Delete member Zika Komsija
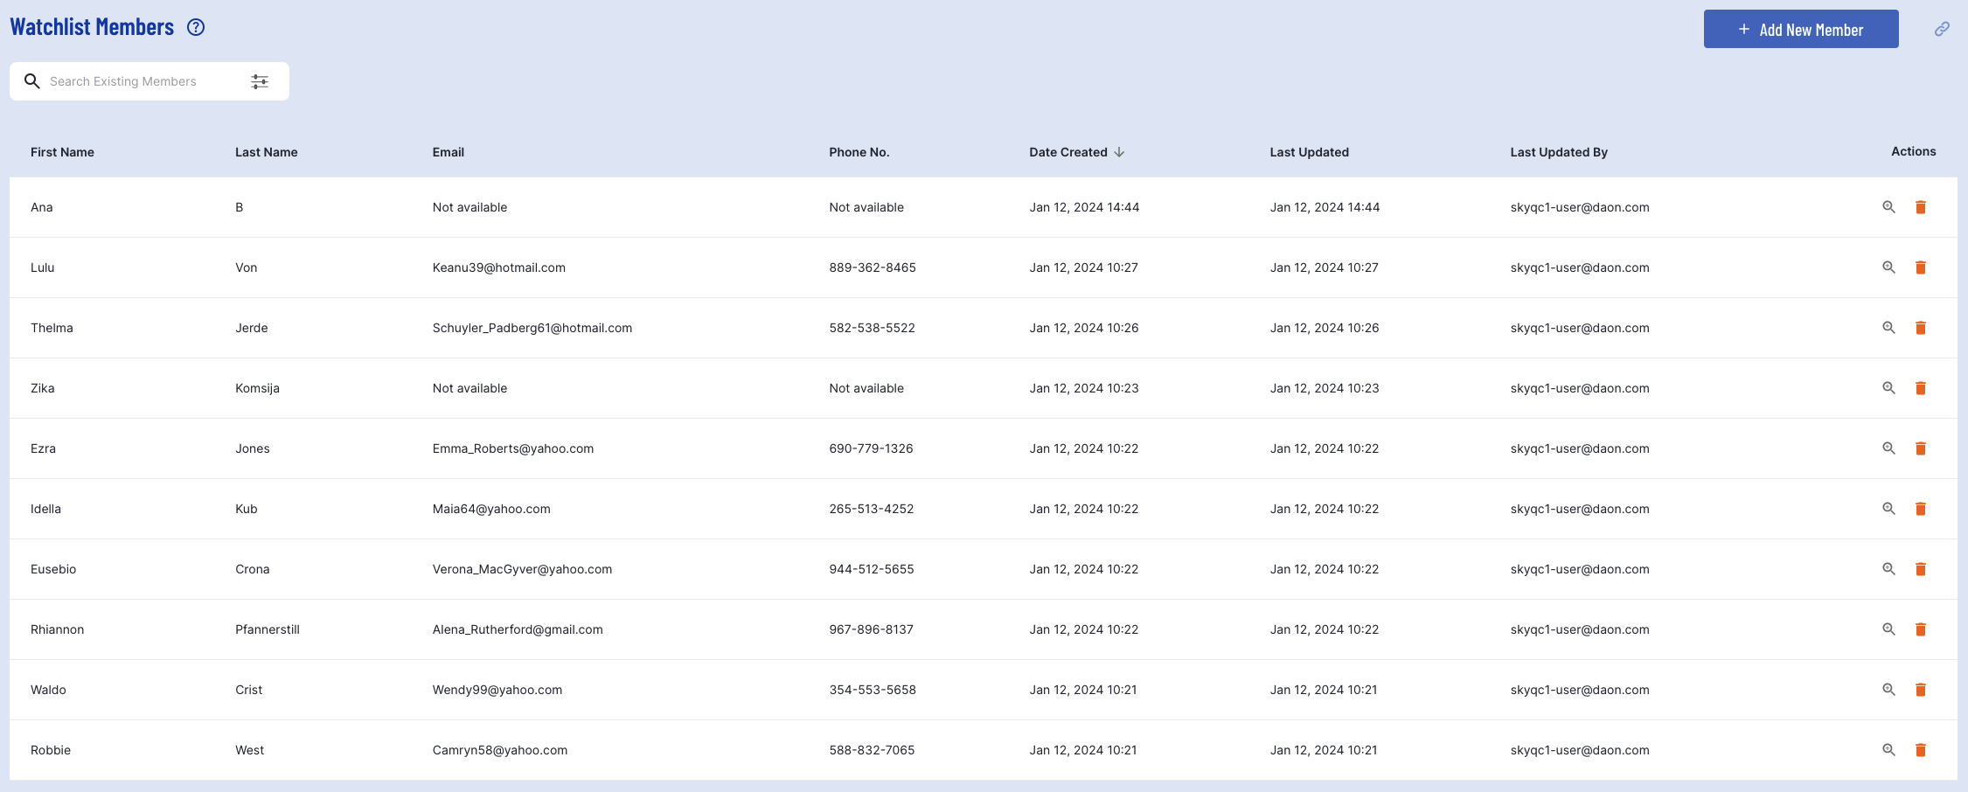The image size is (1968, 792). click(1921, 388)
